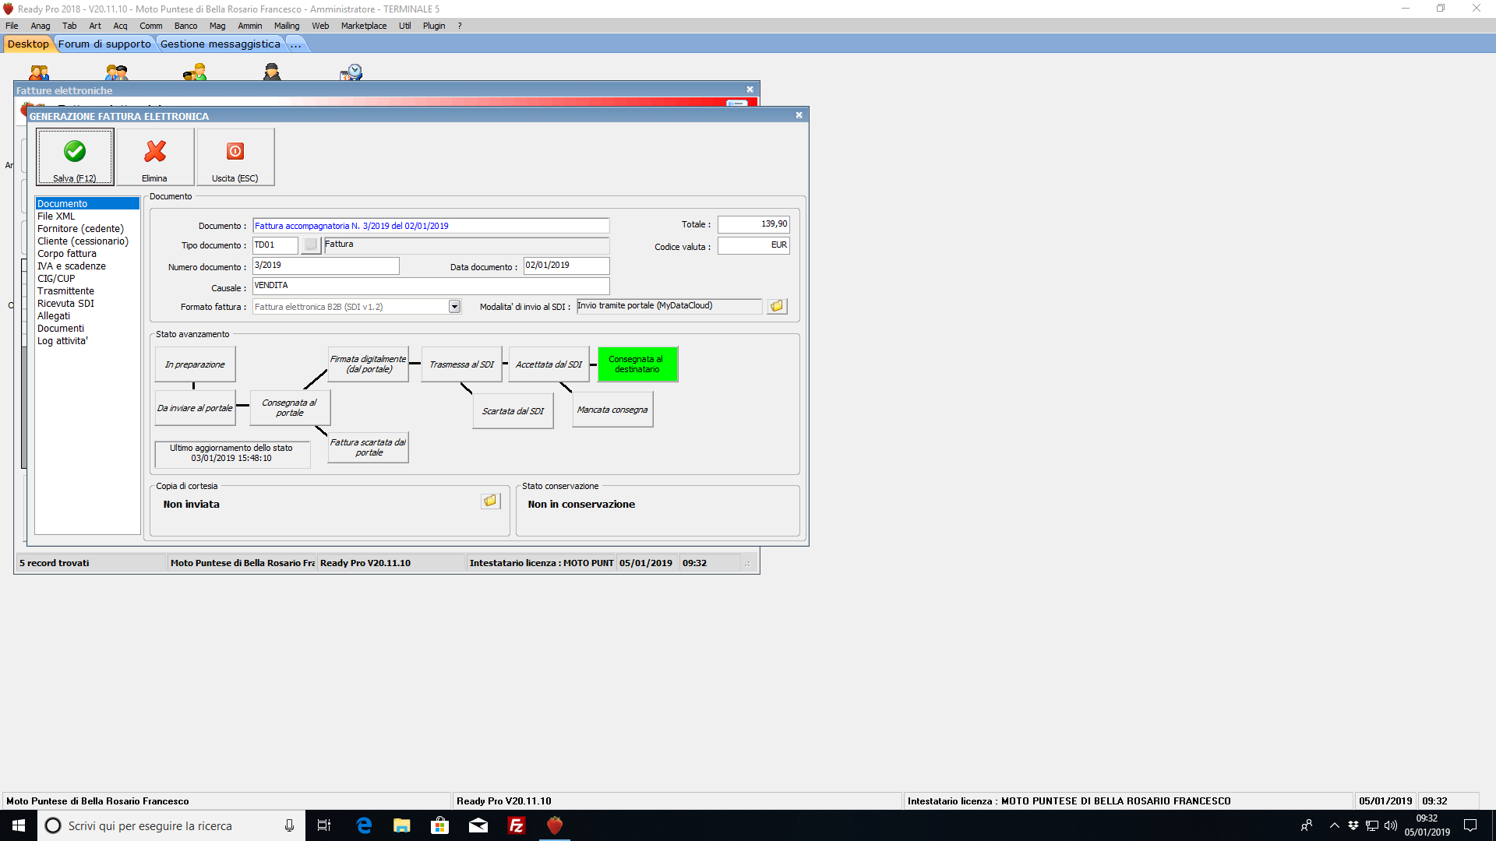Image resolution: width=1496 pixels, height=841 pixels.
Task: Toggle the Trasmessa al SDI status
Action: tap(461, 364)
